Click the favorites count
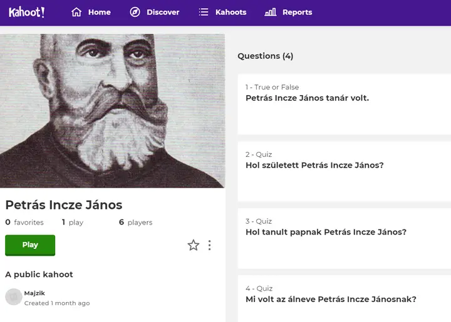Image resolution: width=451 pixels, height=322 pixels. [x=24, y=222]
